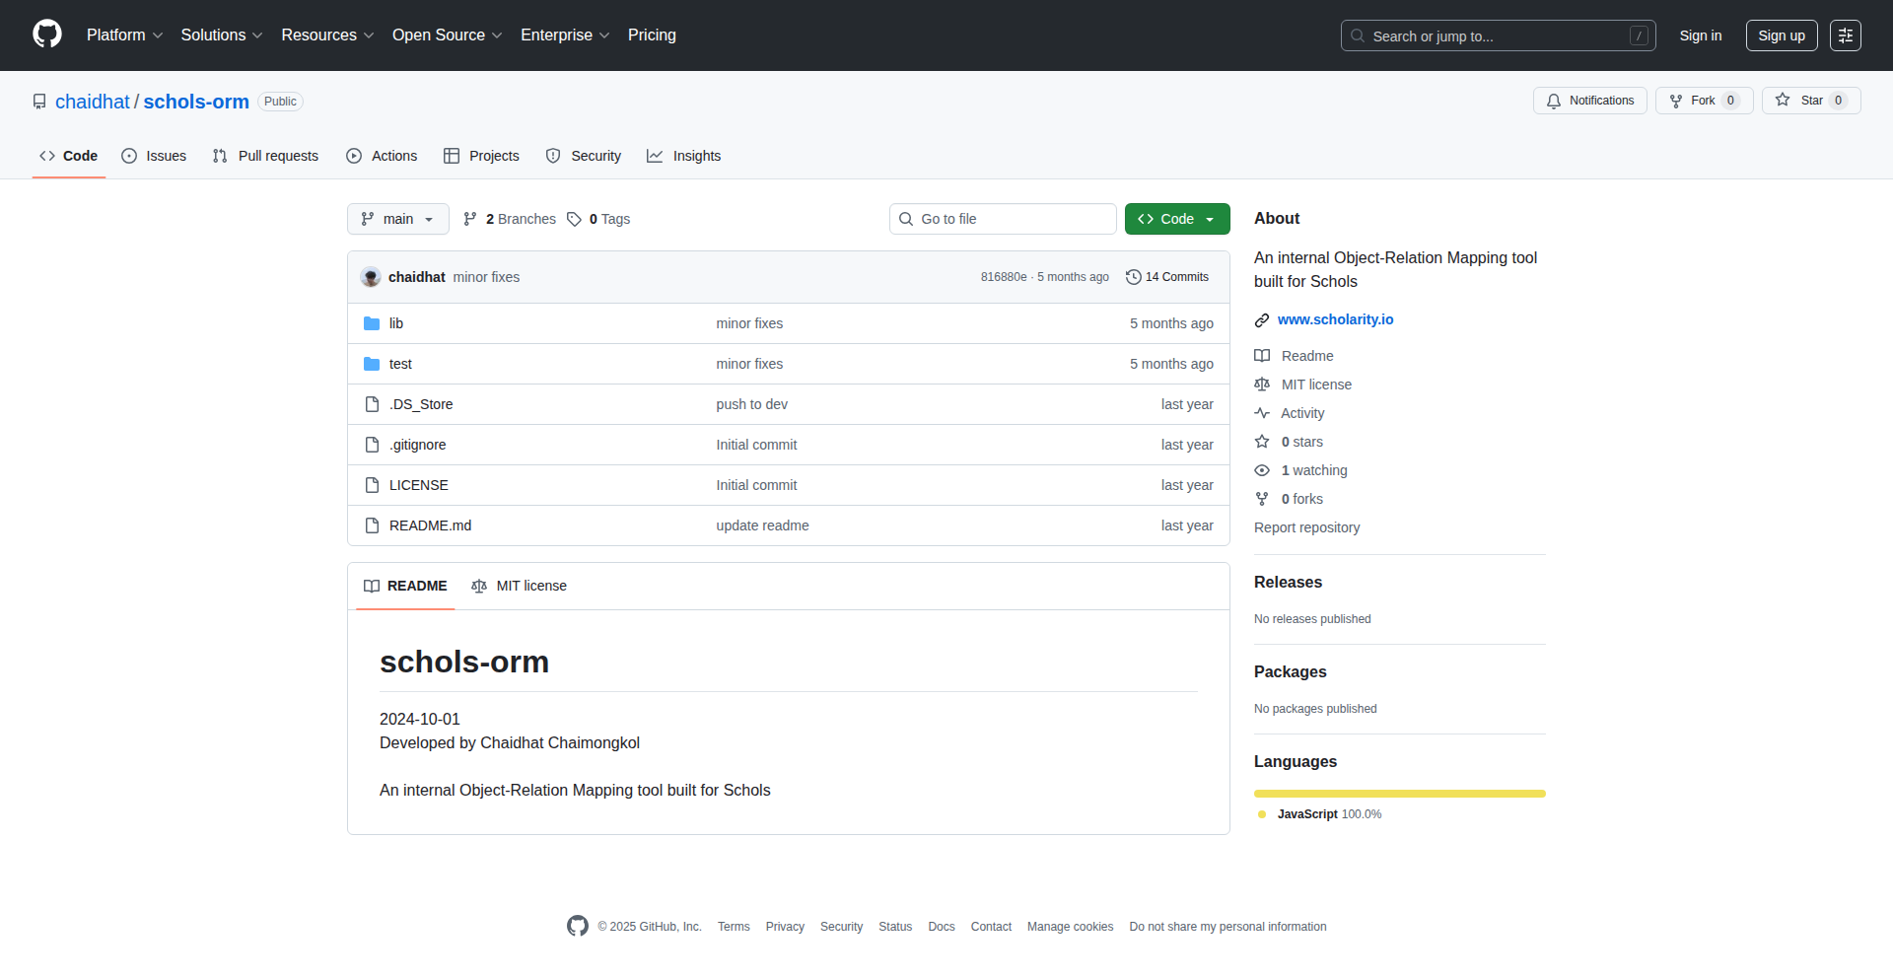Switch to the Insights tab

pos(684,156)
